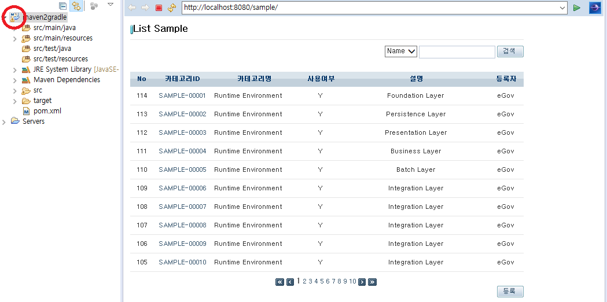Click the browser Refresh page icon
Image resolution: width=607 pixels, height=302 pixels.
(171, 8)
